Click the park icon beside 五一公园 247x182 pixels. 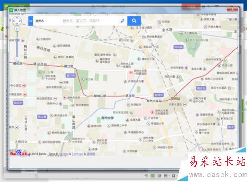41,72
